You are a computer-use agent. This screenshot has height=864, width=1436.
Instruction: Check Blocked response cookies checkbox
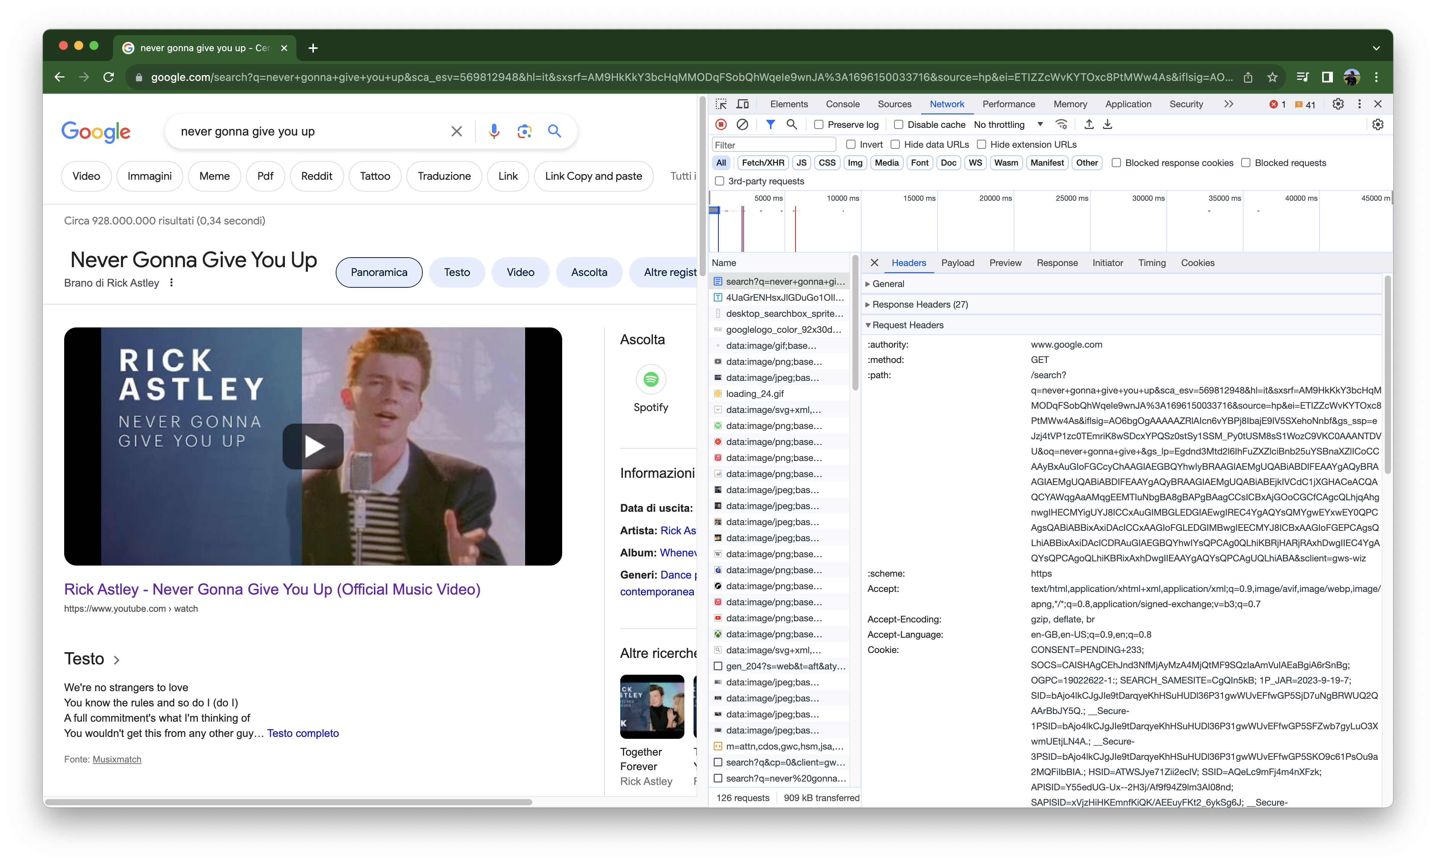(x=1116, y=163)
